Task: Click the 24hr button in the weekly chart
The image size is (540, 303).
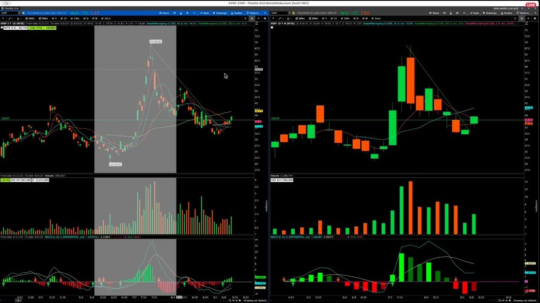Action: [346, 19]
